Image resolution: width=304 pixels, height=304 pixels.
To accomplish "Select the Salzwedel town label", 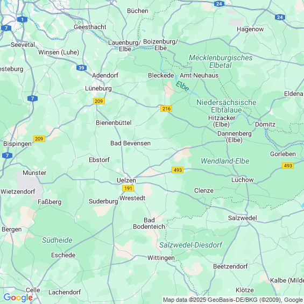I will [242, 218].
